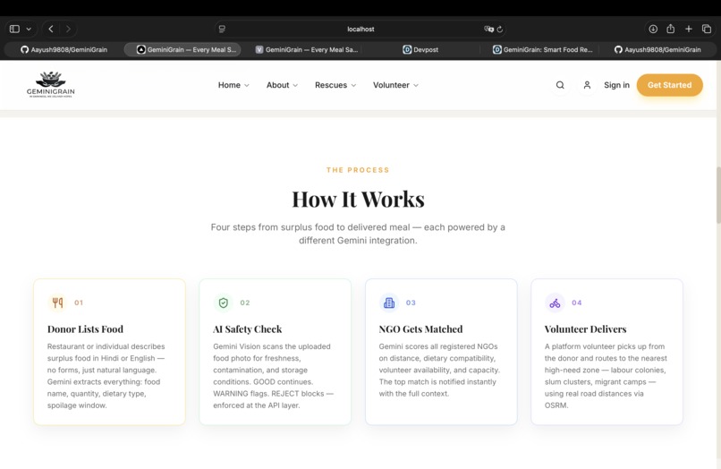Expand the About chevron arrow

(x=295, y=86)
